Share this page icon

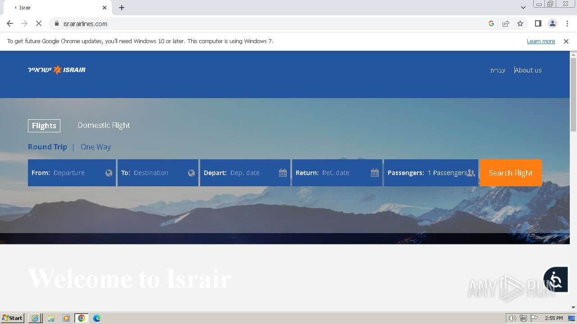click(506, 23)
